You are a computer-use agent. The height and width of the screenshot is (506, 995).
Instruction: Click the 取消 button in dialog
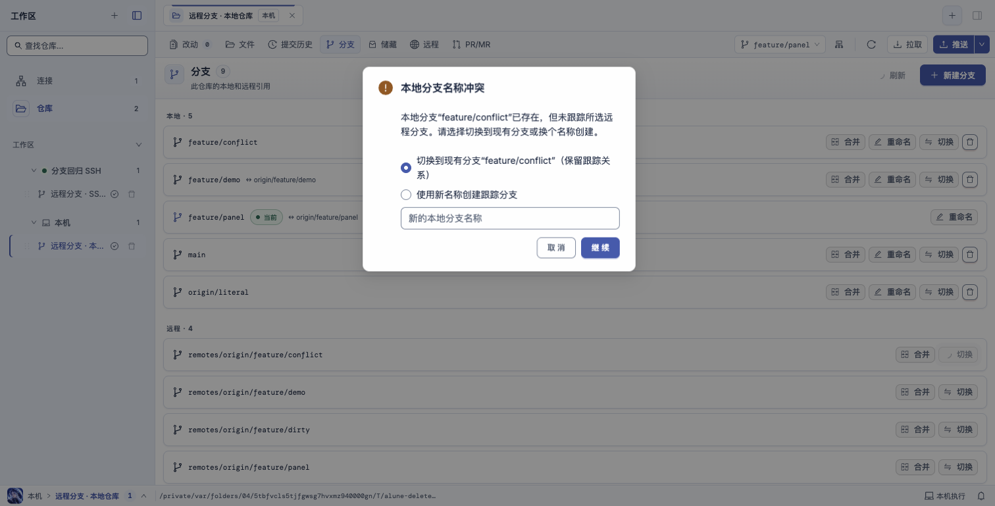point(556,248)
